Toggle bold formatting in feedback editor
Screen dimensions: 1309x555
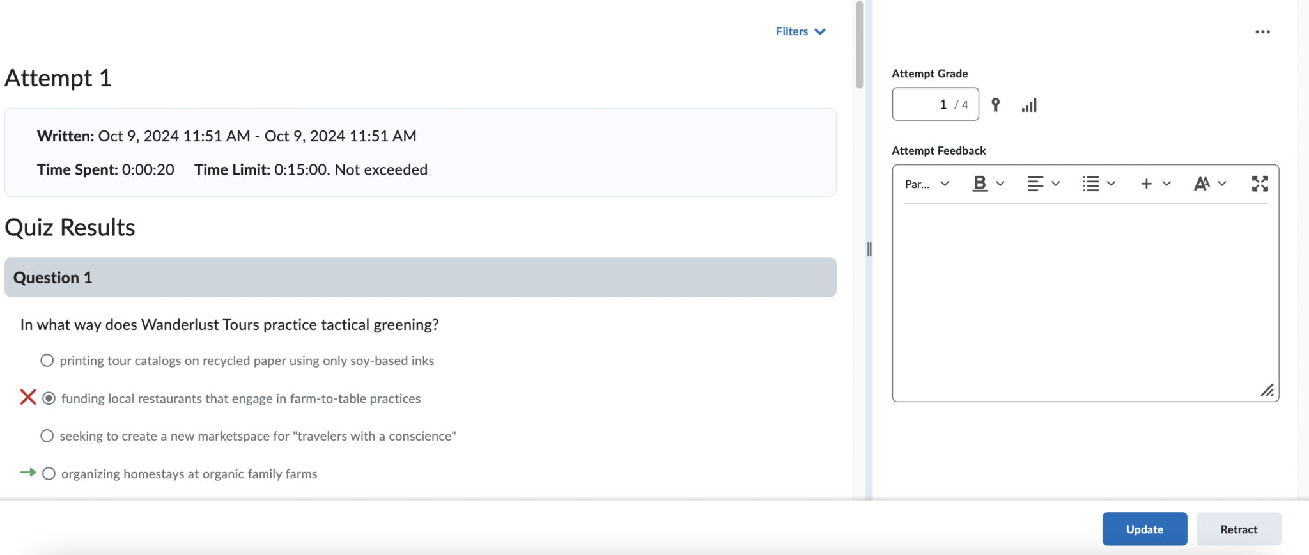tap(979, 184)
